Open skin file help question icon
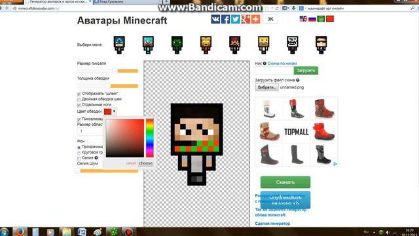The width and height of the screenshot is (419, 236). [298, 80]
